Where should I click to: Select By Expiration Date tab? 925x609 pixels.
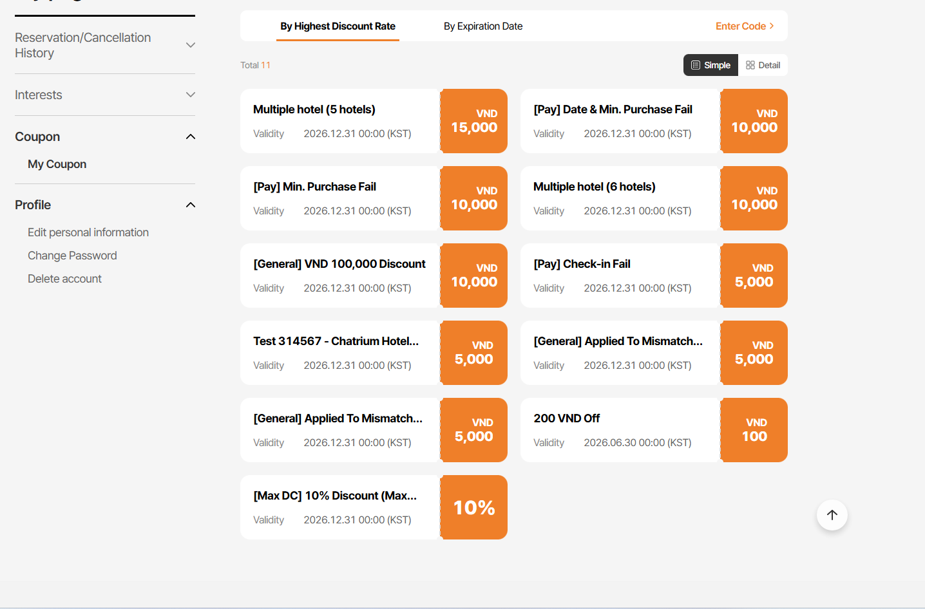click(483, 26)
